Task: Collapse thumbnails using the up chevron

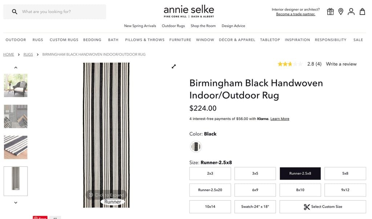Action: [x=15, y=67]
